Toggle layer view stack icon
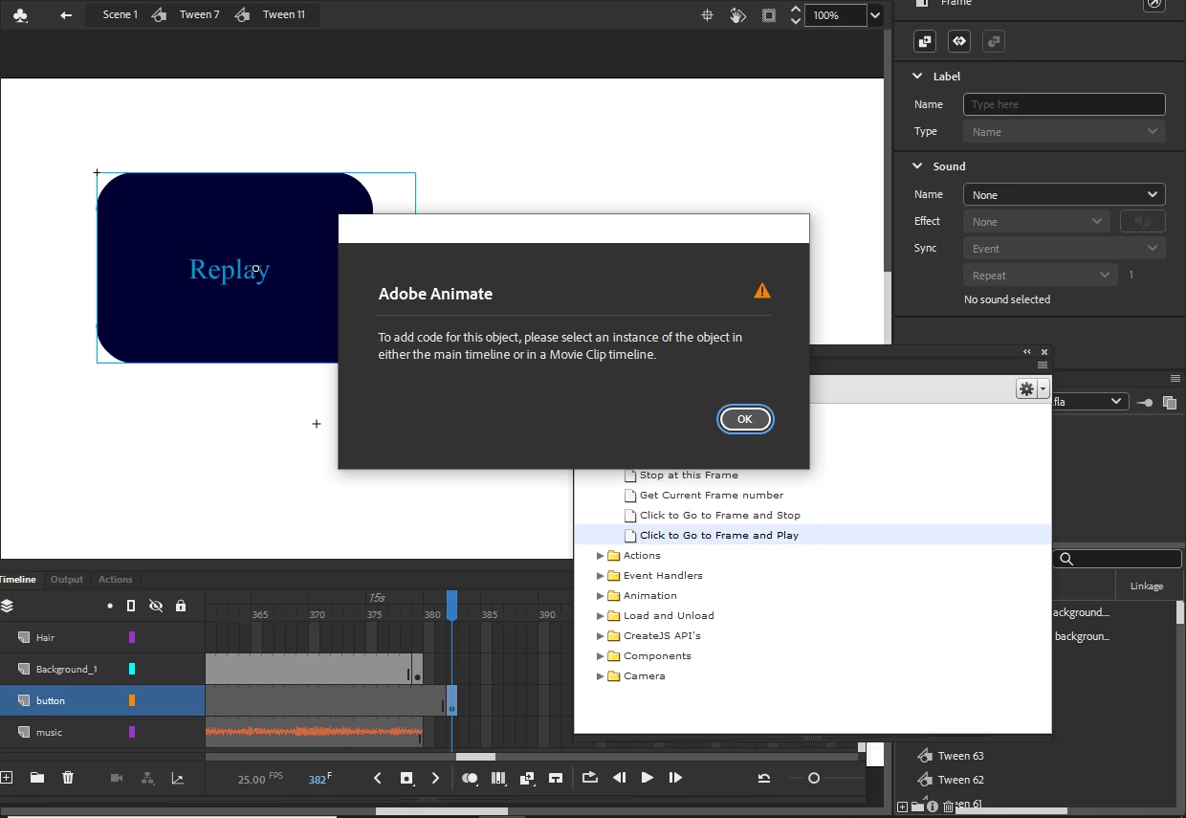The height and width of the screenshot is (818, 1186). 8,606
